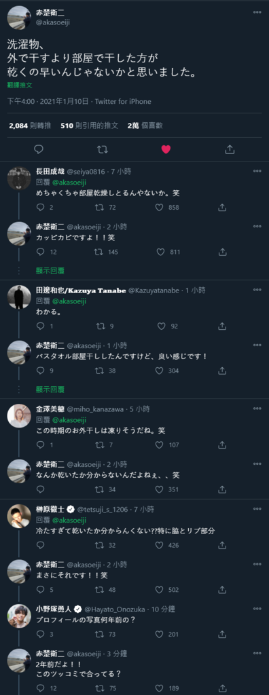Open the more options menu for 金澤美穂's reply
The height and width of the screenshot is (695, 269).
coord(257,409)
